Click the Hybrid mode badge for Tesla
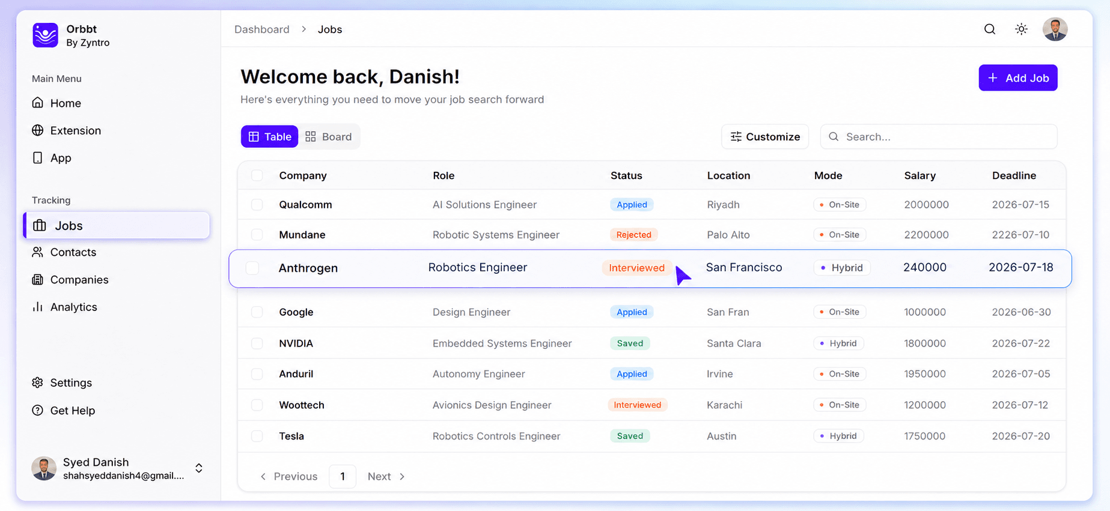Viewport: 1110px width, 511px height. click(x=838, y=437)
